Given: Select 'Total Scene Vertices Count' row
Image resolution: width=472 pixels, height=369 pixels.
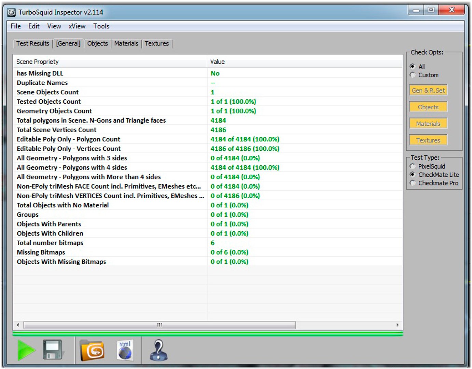Looking at the screenshot, I should (x=208, y=130).
